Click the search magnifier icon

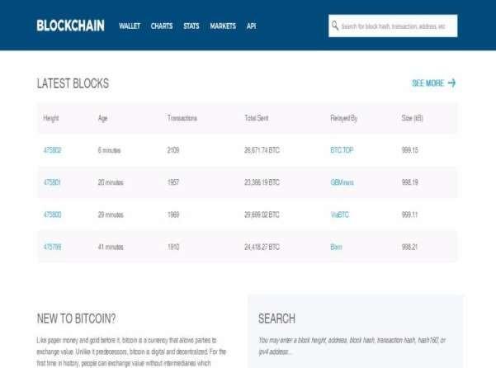click(335, 26)
